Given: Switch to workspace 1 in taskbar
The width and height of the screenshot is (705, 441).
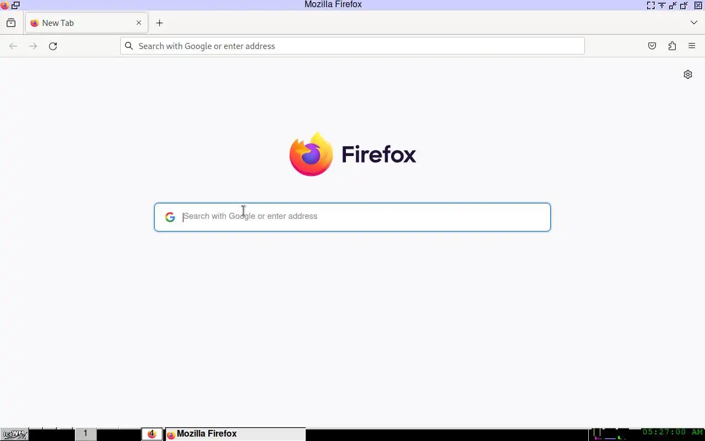Looking at the screenshot, I should pyautogui.click(x=85, y=434).
